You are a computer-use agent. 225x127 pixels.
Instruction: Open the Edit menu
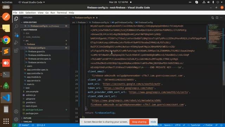[x=21, y=13]
